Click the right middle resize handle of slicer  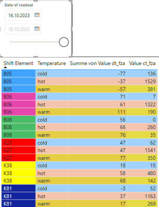[x=72, y=29]
